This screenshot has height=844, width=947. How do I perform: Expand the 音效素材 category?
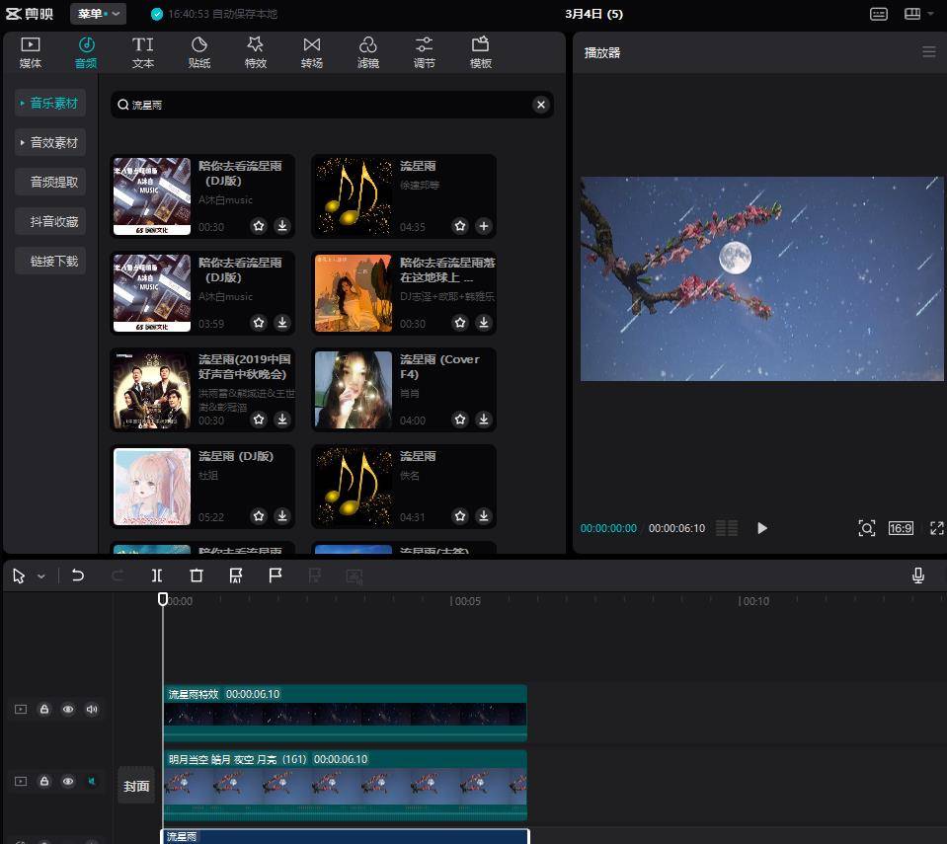pos(50,142)
